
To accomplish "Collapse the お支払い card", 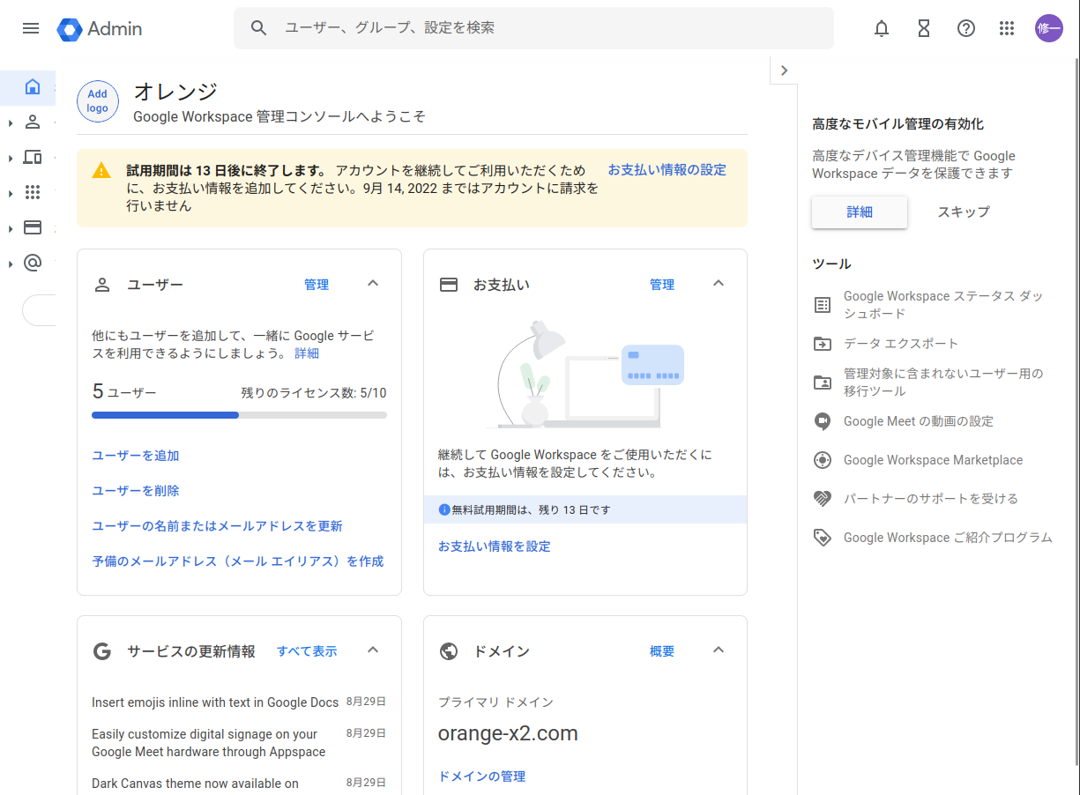I will coord(719,284).
